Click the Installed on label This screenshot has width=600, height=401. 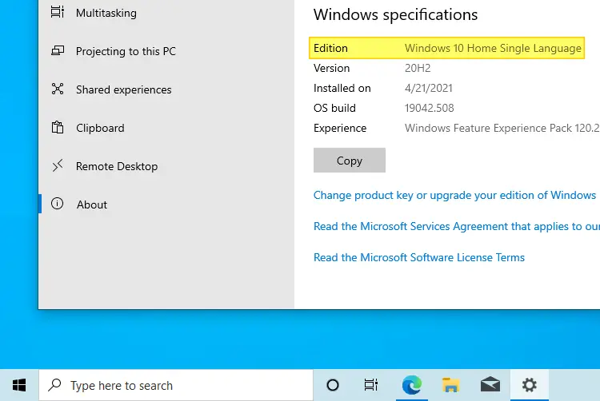click(342, 88)
